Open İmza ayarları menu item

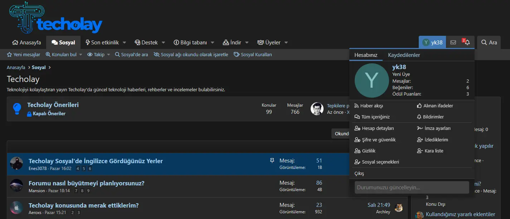click(434, 128)
